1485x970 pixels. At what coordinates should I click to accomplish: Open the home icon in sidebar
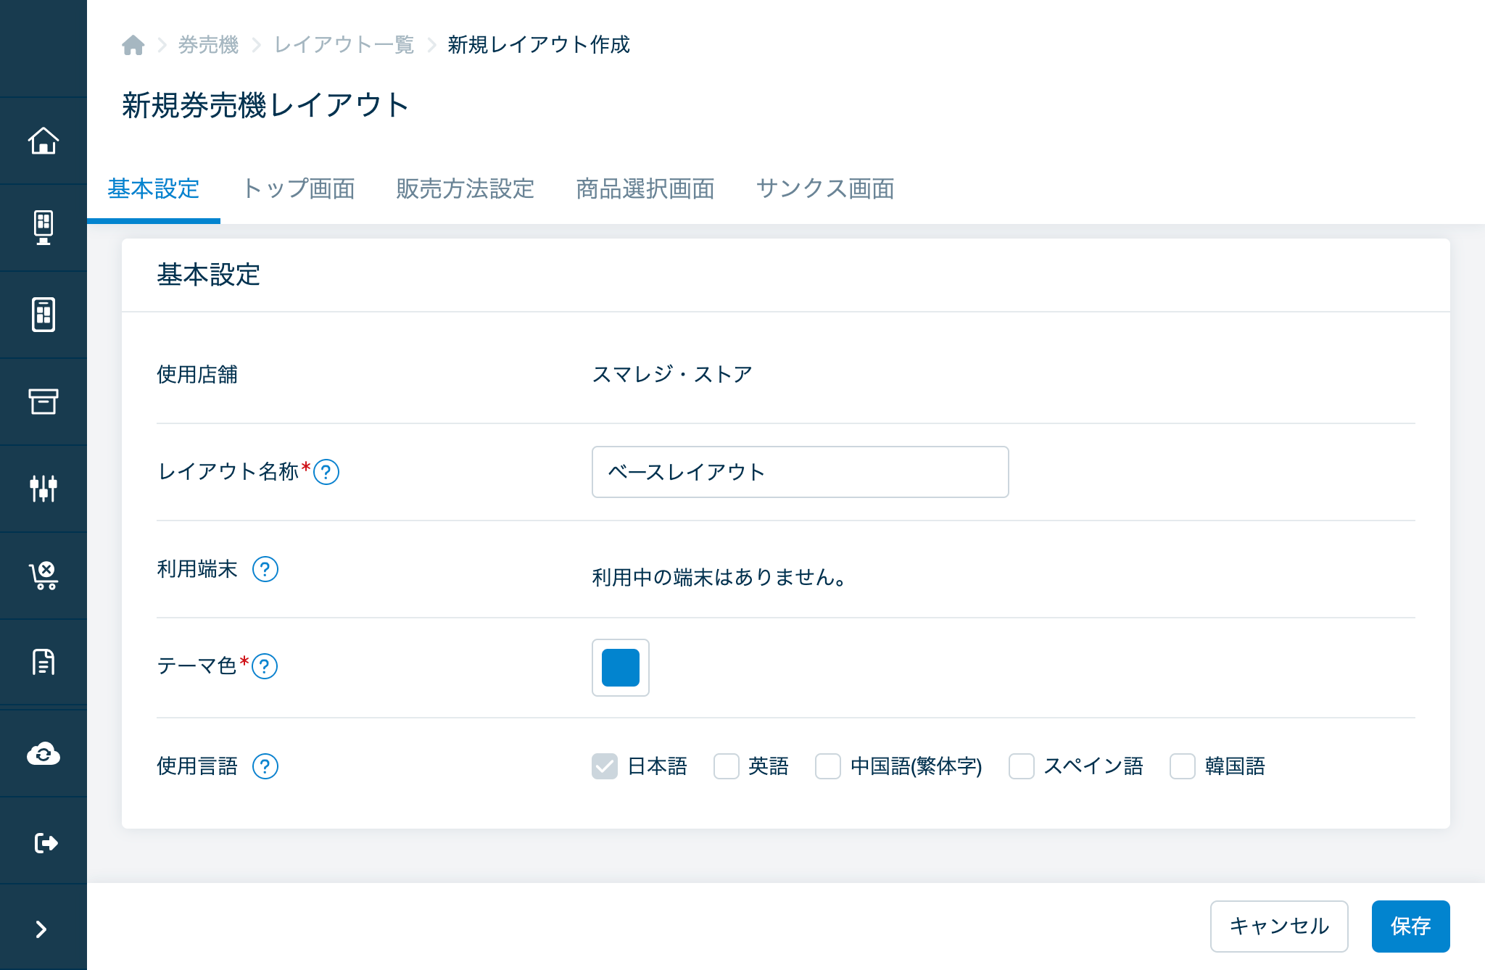(44, 141)
